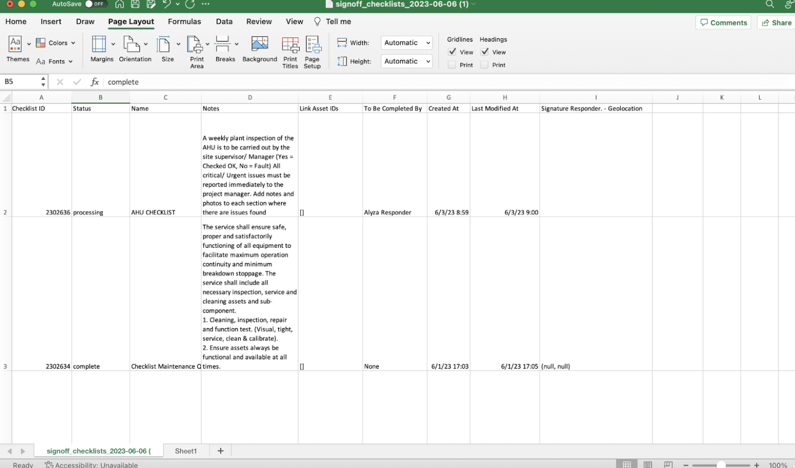This screenshot has width=795, height=468.
Task: Open Print Titles settings
Action: (x=290, y=52)
